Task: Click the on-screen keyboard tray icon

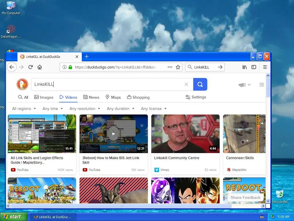Action: point(262,217)
